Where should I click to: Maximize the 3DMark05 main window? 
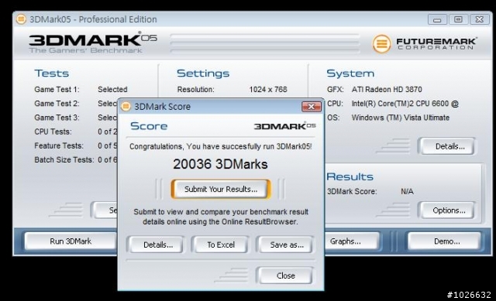click(458, 19)
